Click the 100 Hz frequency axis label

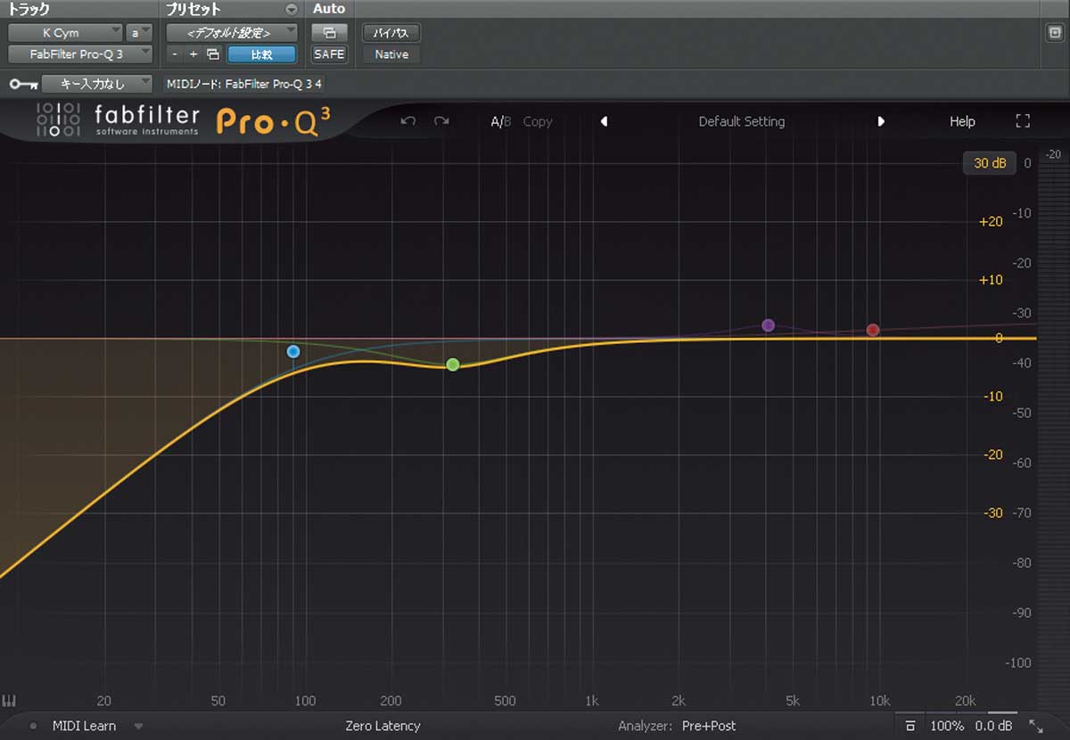[305, 701]
